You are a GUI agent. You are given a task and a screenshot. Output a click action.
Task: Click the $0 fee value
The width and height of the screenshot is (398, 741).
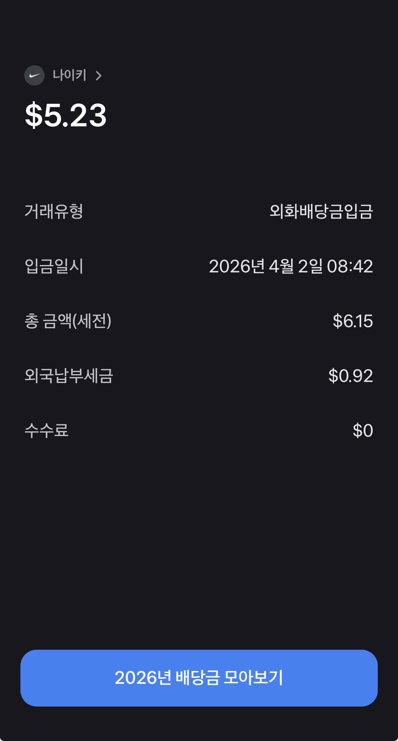[363, 431]
